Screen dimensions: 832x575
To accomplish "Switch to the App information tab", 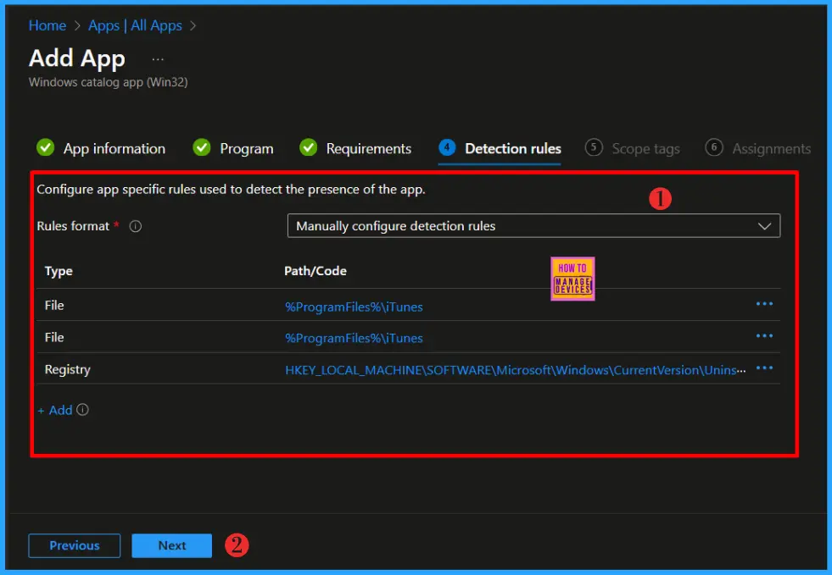I will [101, 148].
